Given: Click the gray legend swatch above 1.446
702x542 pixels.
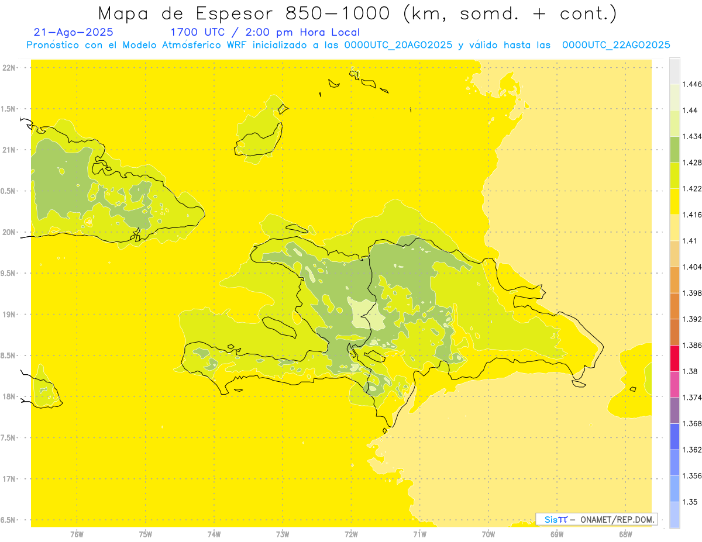Looking at the screenshot, I should 675,71.
